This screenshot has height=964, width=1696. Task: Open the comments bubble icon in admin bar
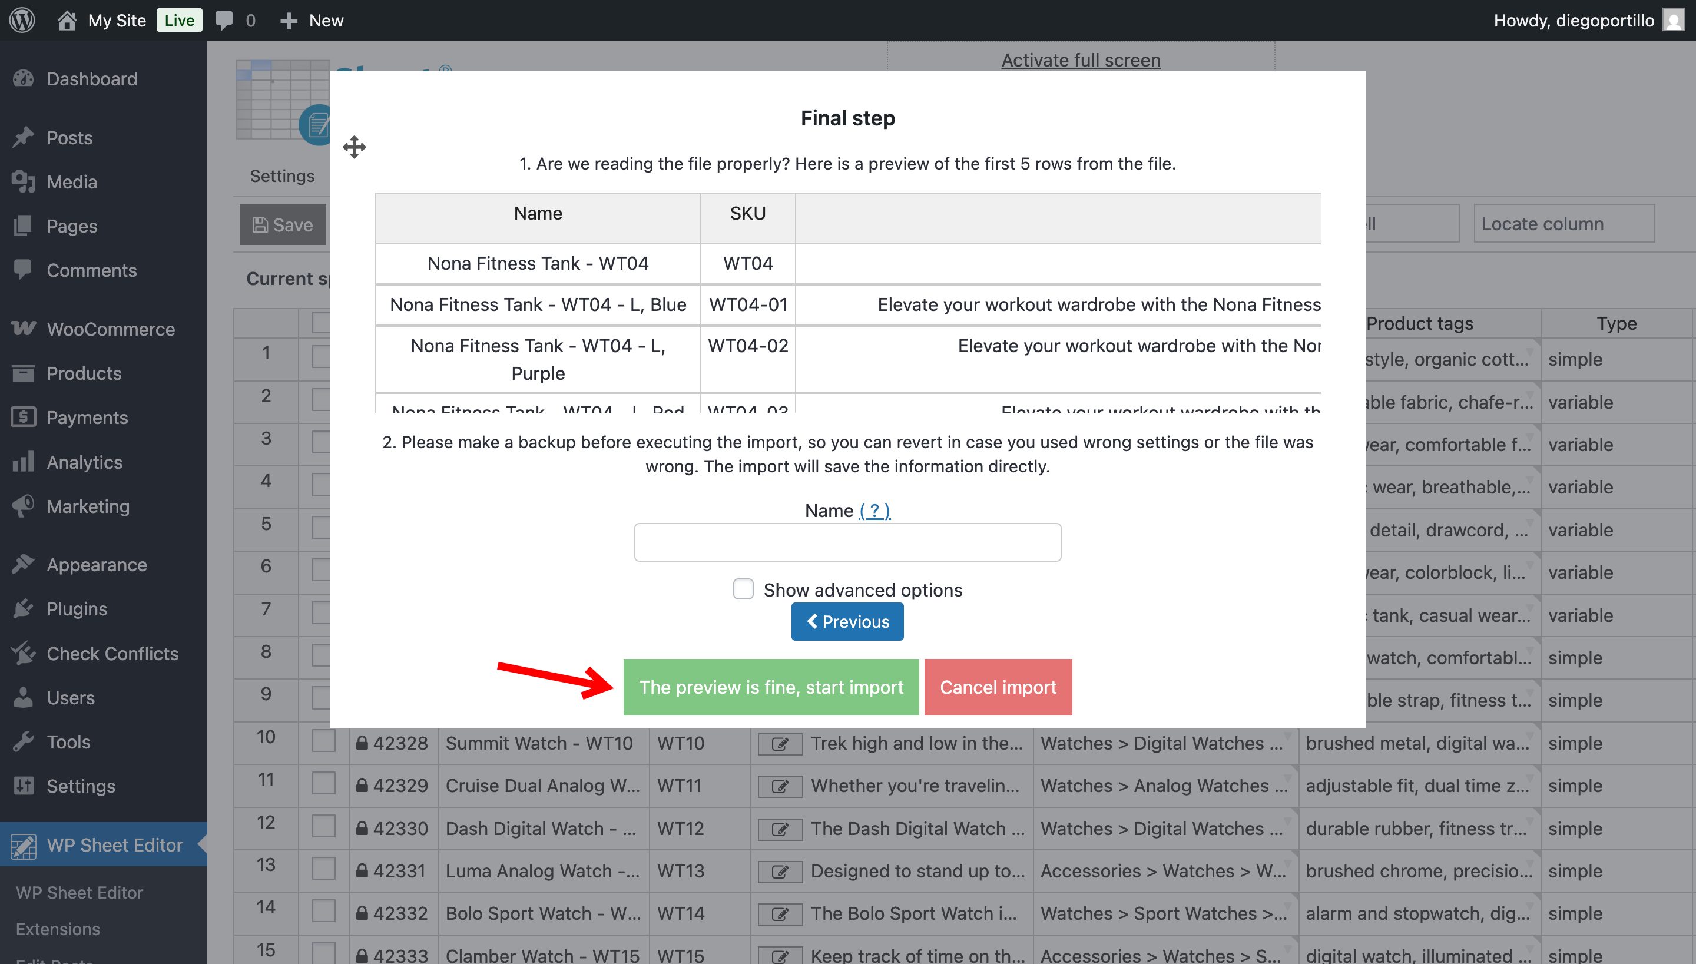click(224, 20)
